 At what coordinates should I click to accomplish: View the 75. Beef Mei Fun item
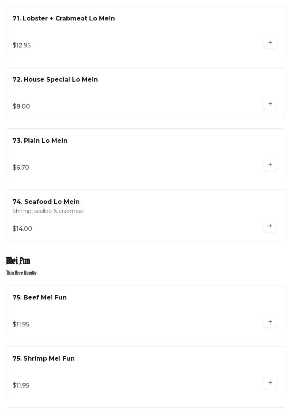point(40,298)
